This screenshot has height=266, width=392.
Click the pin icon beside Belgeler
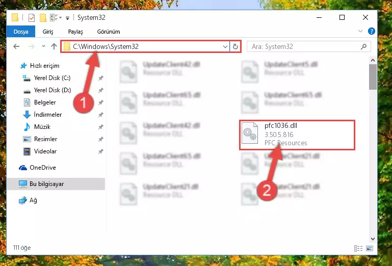click(101, 102)
